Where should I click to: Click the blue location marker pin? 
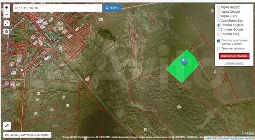tap(183, 62)
